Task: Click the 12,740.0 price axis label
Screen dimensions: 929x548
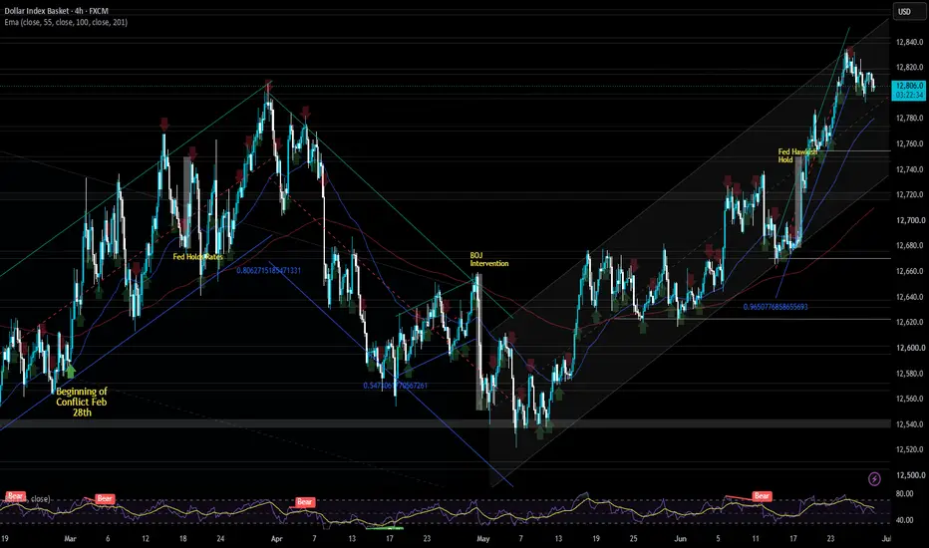Action: tap(909, 169)
